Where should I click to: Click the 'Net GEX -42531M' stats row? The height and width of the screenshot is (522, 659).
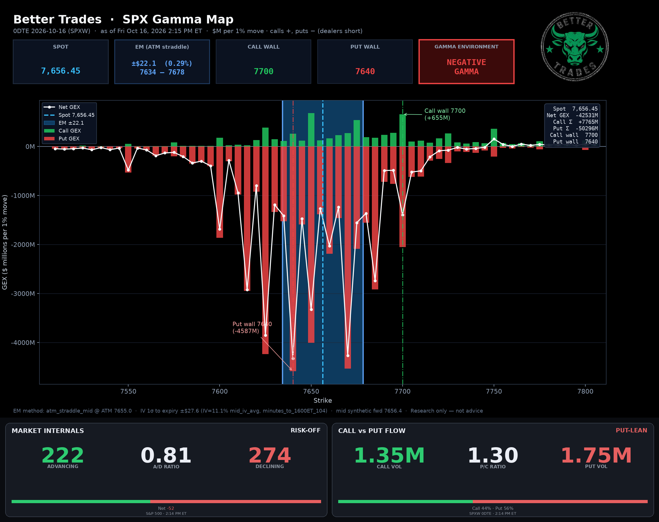(x=572, y=115)
